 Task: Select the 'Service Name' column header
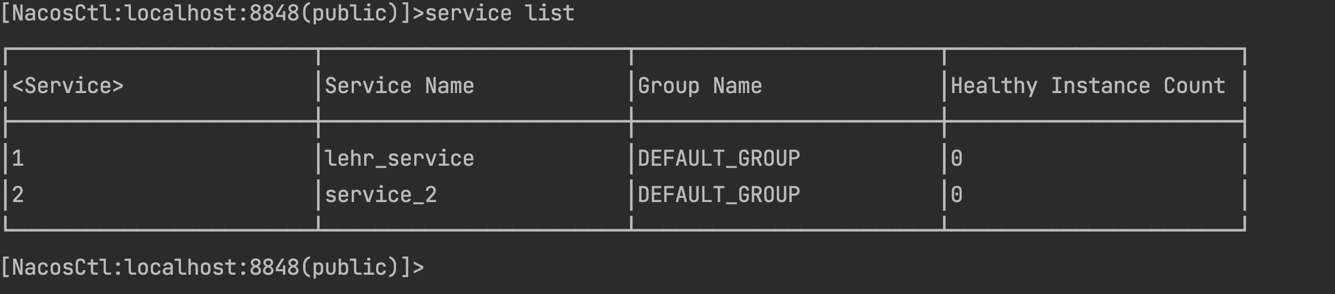[x=399, y=86]
